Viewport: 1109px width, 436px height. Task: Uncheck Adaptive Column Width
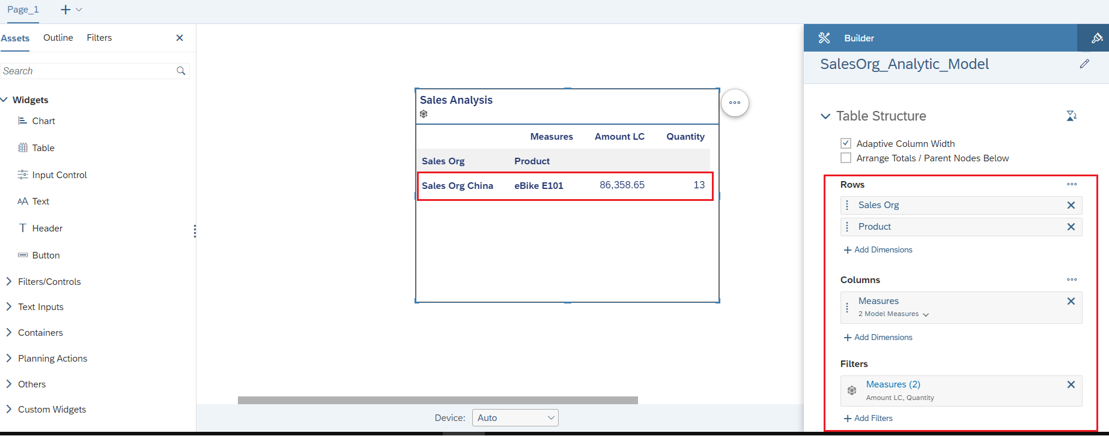pos(846,143)
